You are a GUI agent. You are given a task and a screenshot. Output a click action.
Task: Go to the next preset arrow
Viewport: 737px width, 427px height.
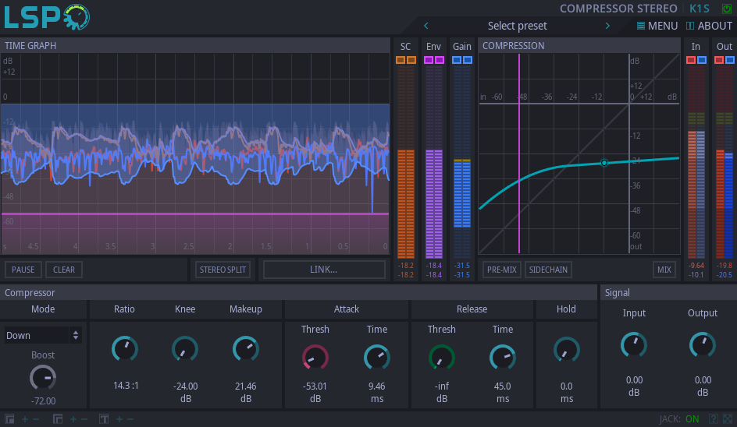[x=607, y=26]
